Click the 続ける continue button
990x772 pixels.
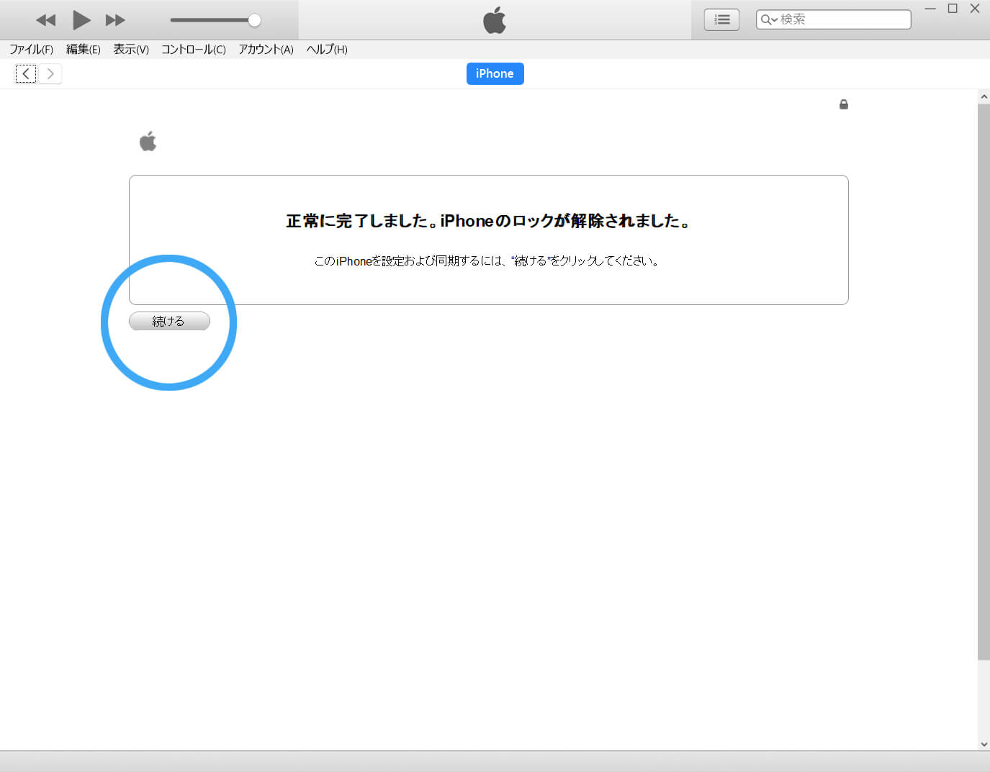point(169,321)
